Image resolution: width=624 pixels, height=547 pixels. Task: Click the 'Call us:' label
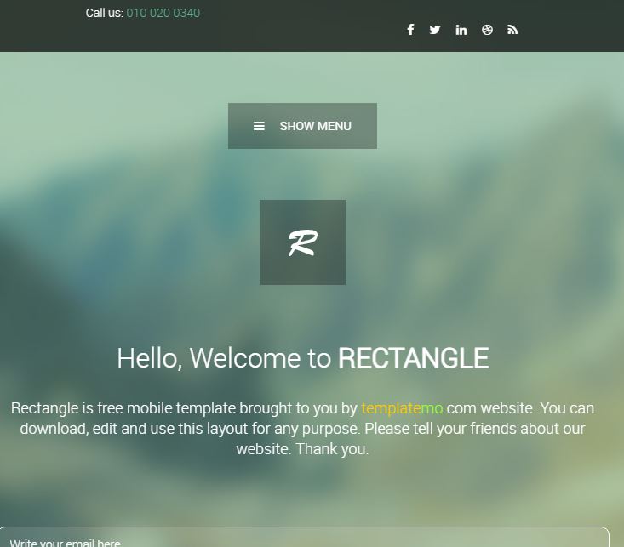(104, 13)
